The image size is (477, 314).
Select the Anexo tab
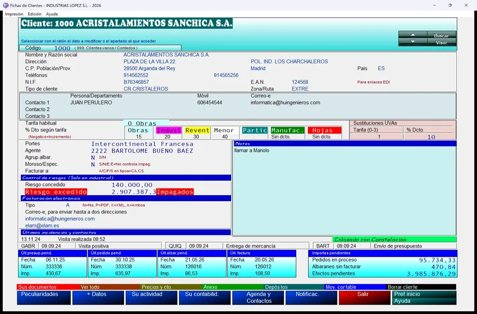click(233, 287)
